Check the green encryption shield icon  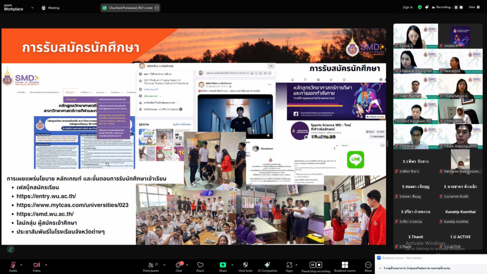point(419,7)
